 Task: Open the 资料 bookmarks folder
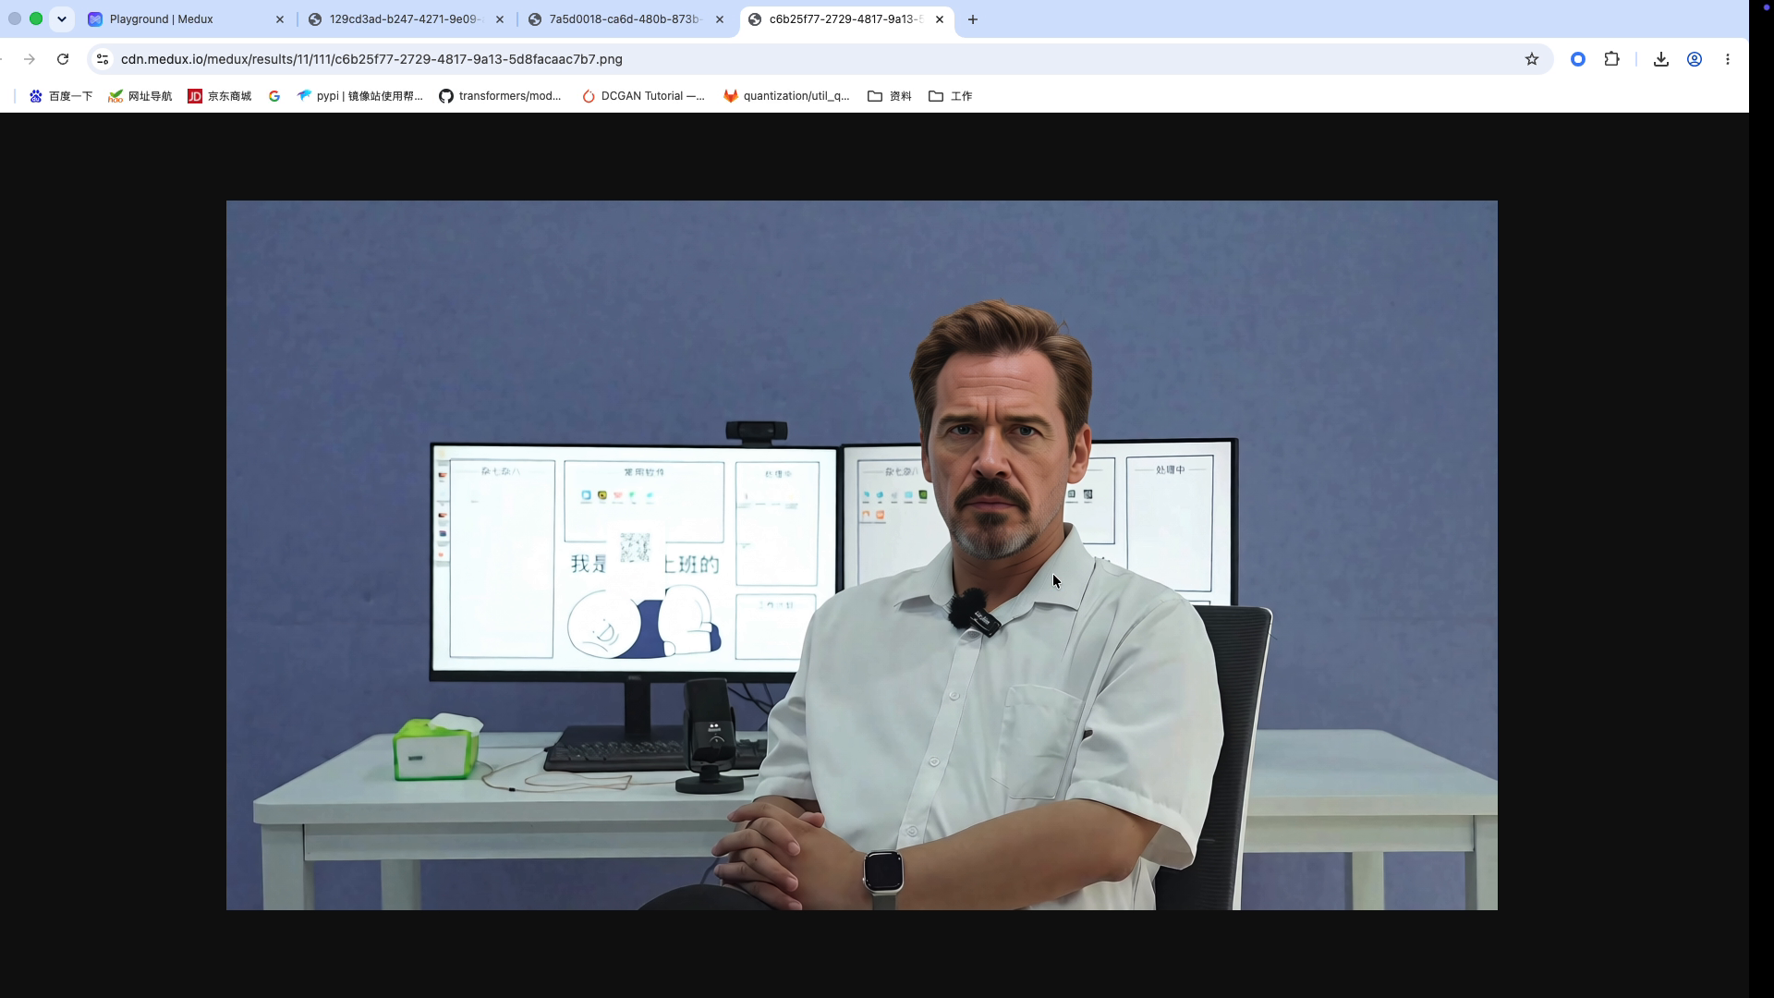click(x=890, y=96)
